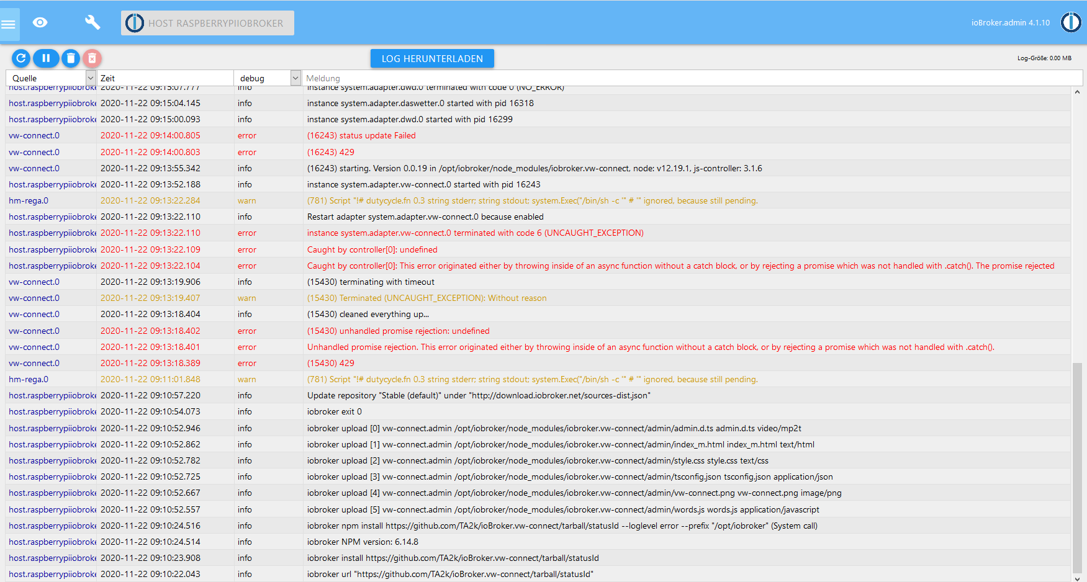Viewport: 1087px width, 582px height.
Task: Select 'Restart adapter system.adapter.vw-connect.0 because enabled' message
Action: [425, 217]
